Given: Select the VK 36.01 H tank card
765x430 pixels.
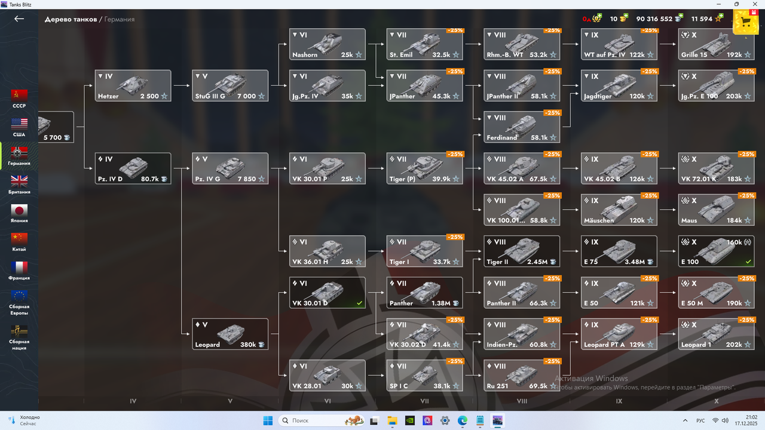Looking at the screenshot, I should 328,251.
